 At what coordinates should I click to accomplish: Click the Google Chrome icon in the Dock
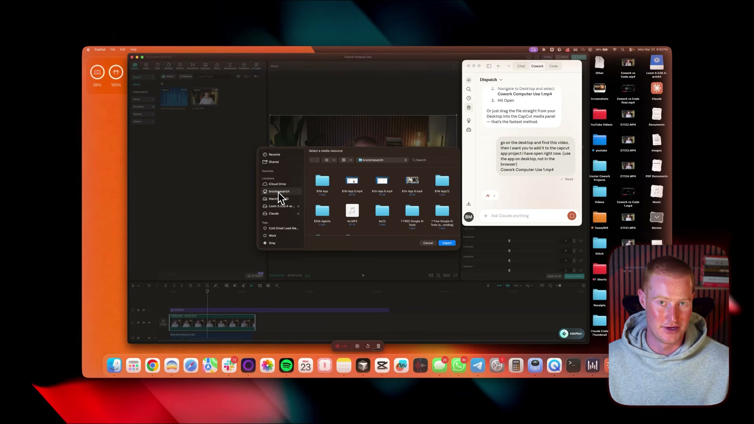tap(153, 366)
